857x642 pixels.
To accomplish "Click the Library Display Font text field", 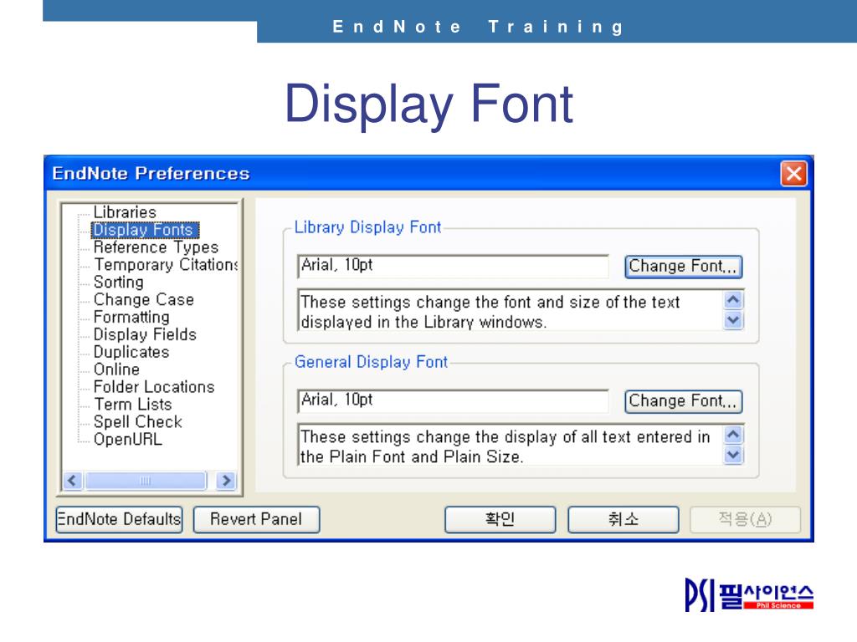I will pos(453,266).
